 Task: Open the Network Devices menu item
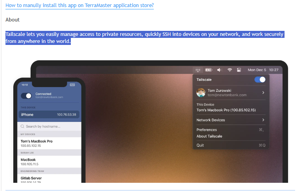tap(231, 120)
